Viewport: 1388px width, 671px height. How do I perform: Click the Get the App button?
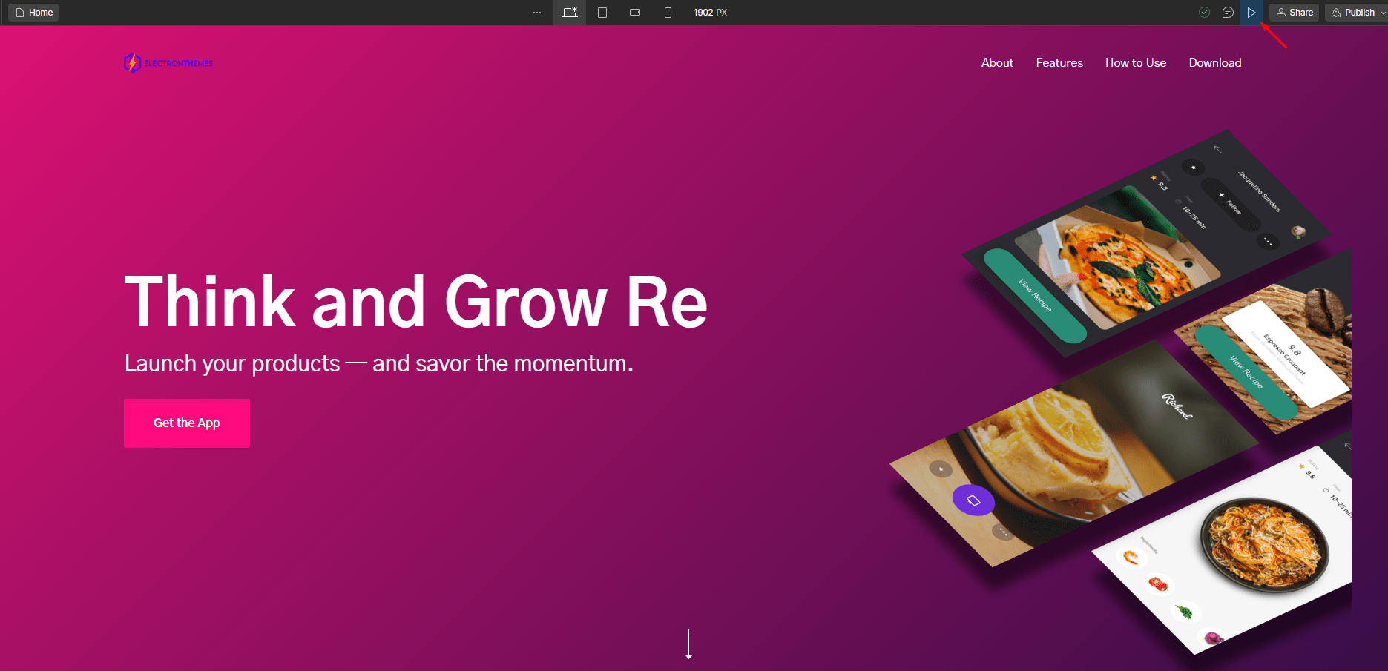pos(187,423)
